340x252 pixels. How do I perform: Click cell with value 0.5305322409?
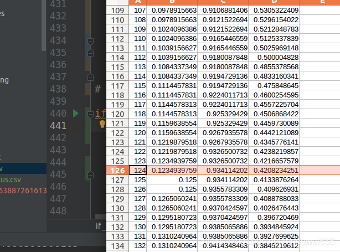[x=274, y=10]
